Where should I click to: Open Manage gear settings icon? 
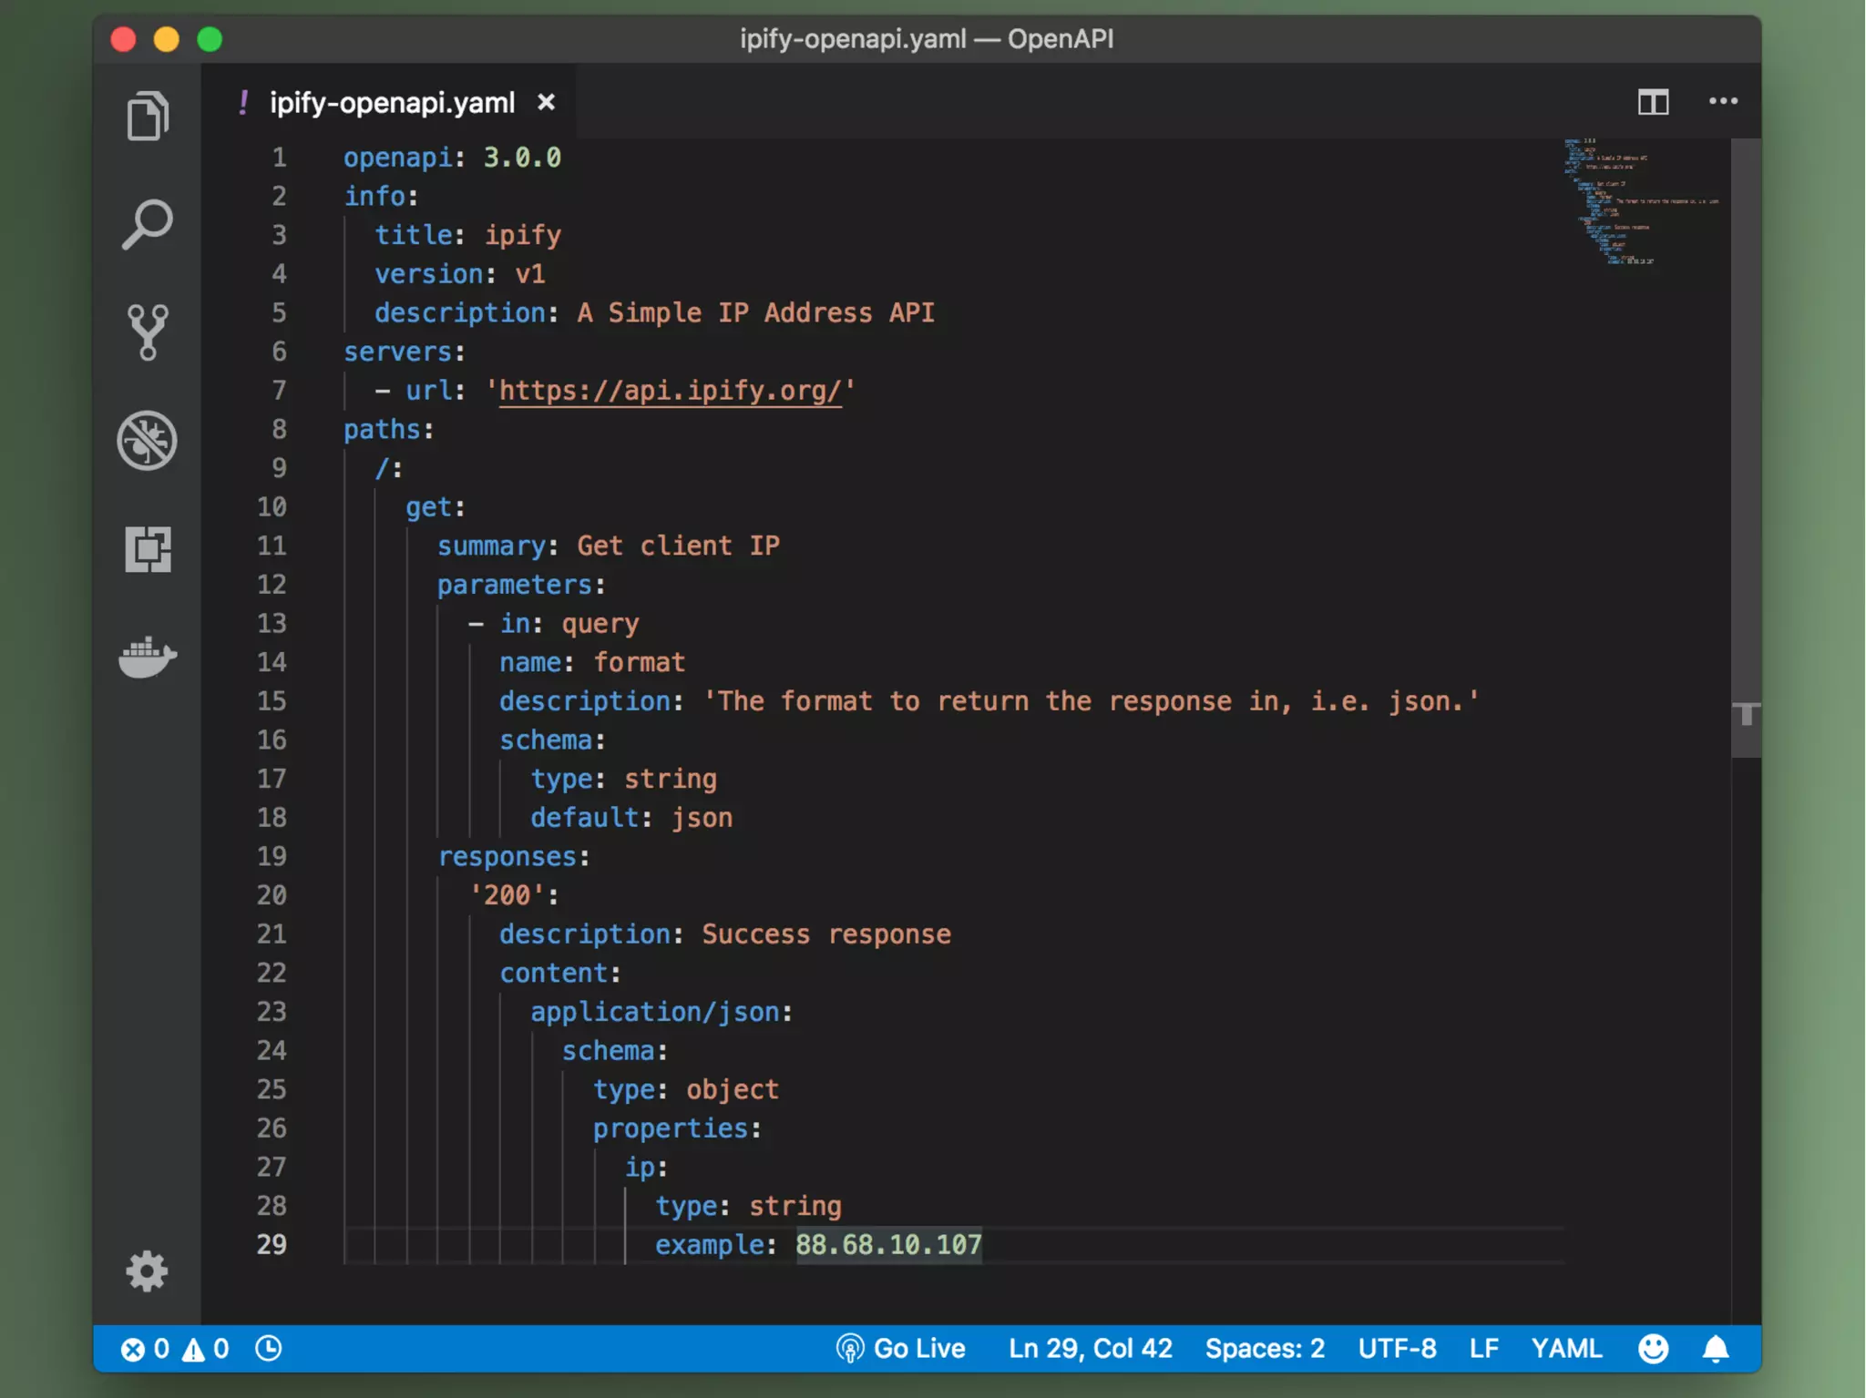147,1270
